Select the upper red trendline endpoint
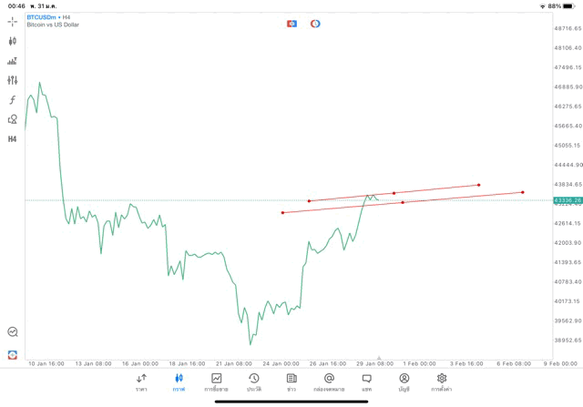This screenshot has width=583, height=407. (478, 185)
